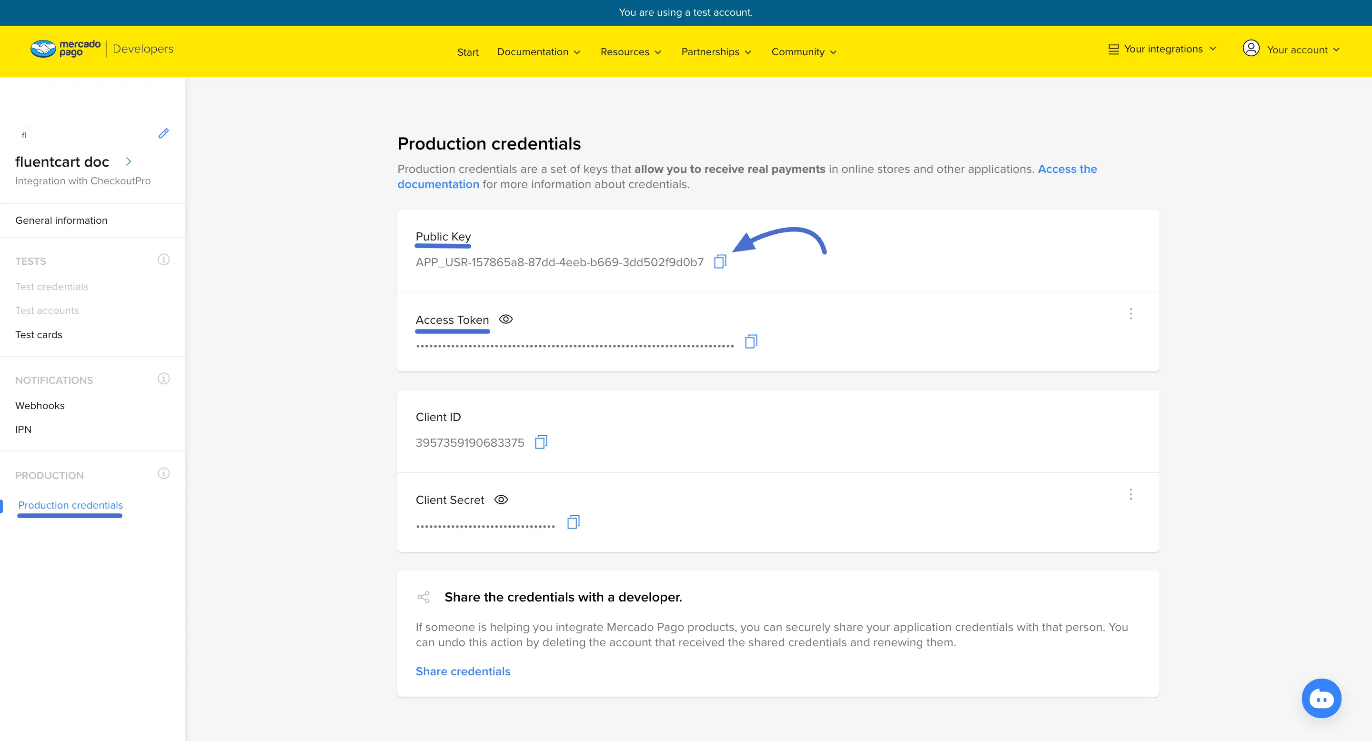Click the Mercado Pago logo

click(66, 49)
